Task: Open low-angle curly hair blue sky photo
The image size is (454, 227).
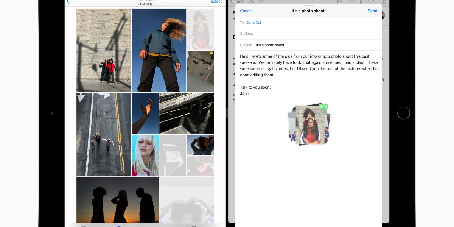Action: coord(159,50)
